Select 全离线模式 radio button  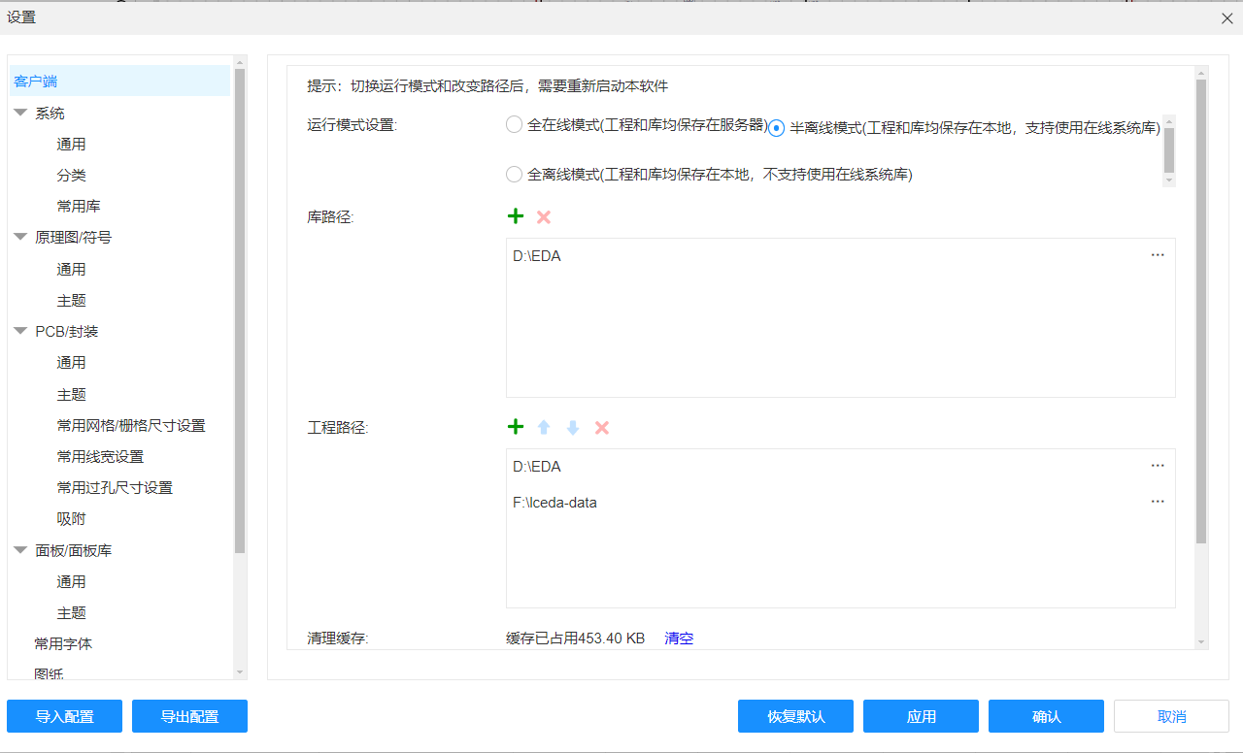point(515,175)
